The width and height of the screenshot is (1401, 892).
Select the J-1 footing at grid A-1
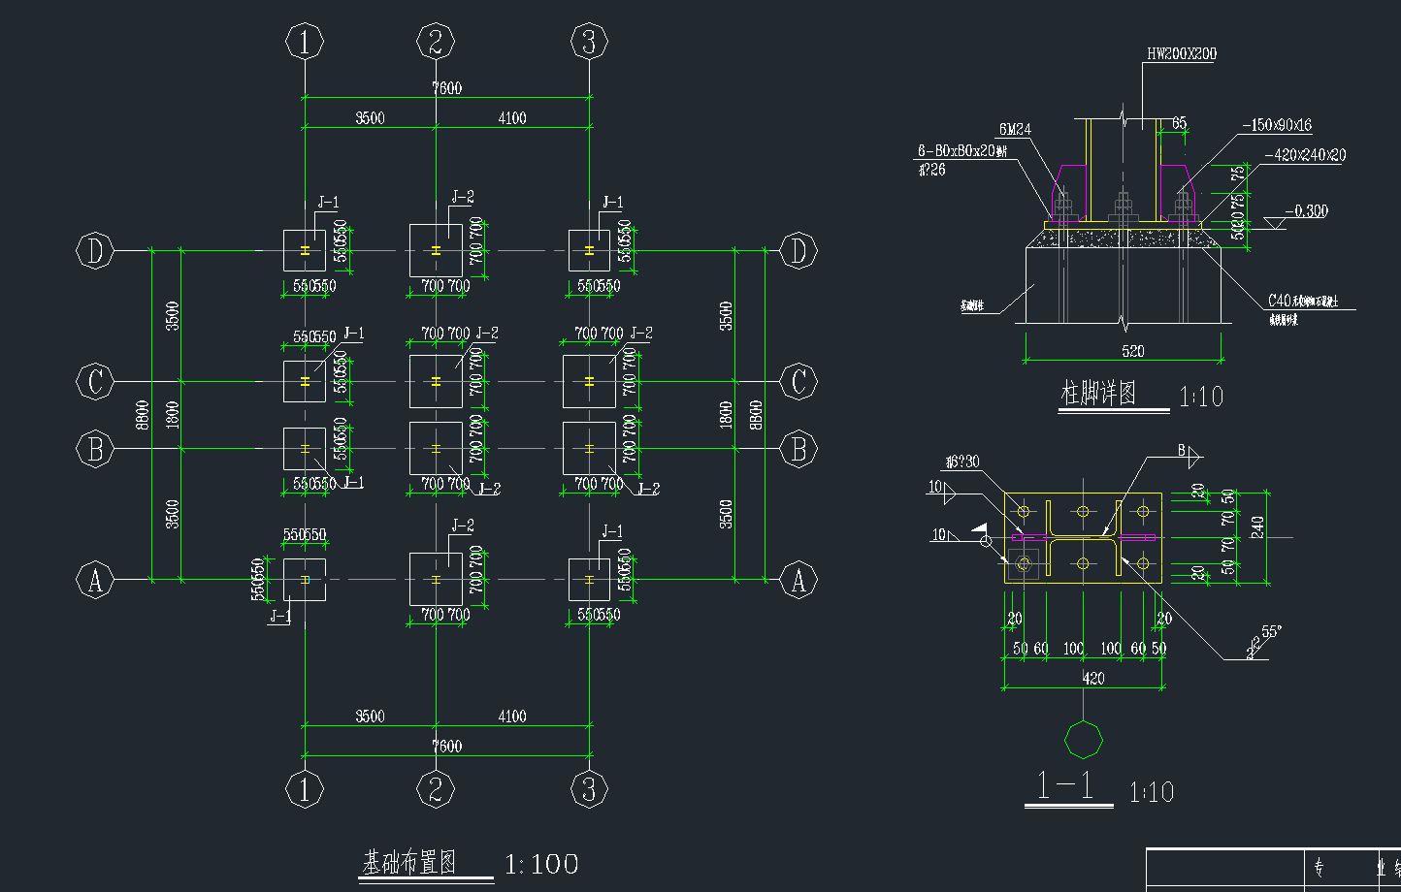pos(305,580)
